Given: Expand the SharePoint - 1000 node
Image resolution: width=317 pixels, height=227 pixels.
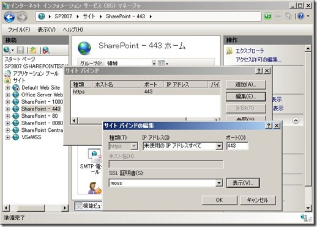Looking at the screenshot, I should (7, 102).
